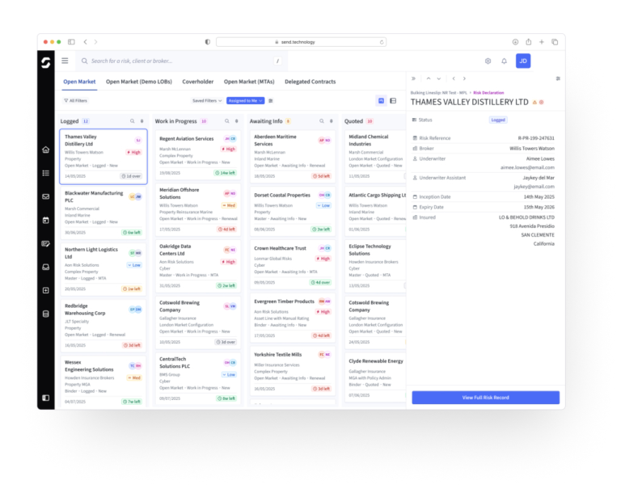The image size is (621, 489).
Task: Collapse the risk detail panel with double chevron
Action: (414, 78)
